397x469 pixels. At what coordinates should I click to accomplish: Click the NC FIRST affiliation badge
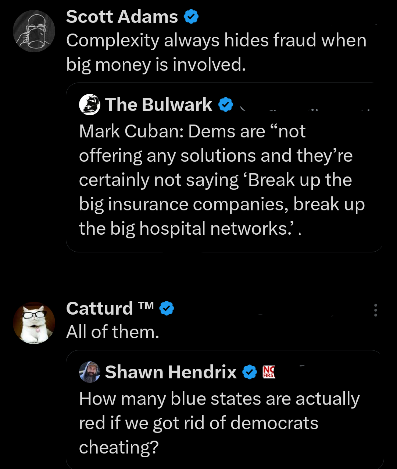point(269,372)
